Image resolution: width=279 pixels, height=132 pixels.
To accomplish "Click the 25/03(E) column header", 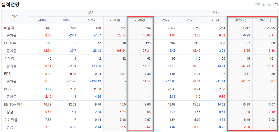I will click(116, 20).
